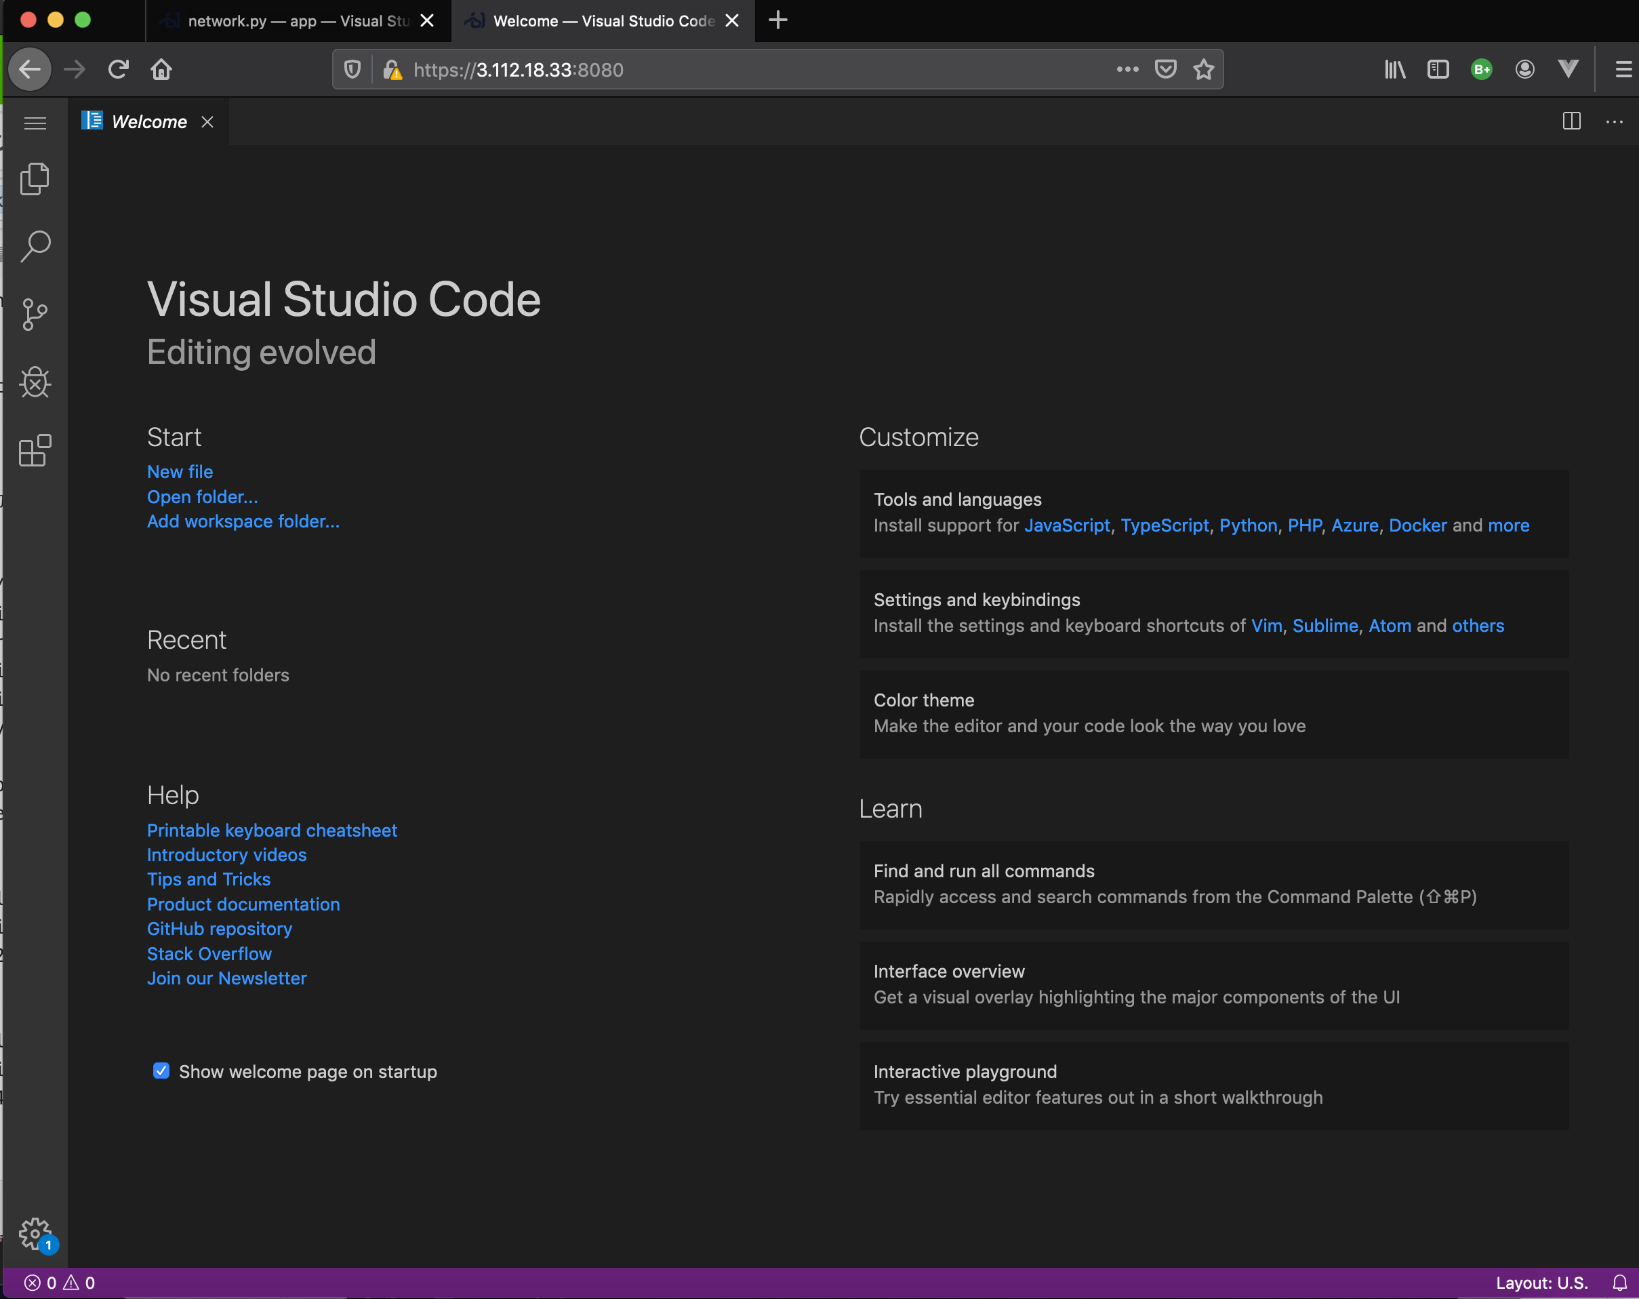Switch to network.py browser tab
This screenshot has width=1639, height=1299.
(x=298, y=20)
